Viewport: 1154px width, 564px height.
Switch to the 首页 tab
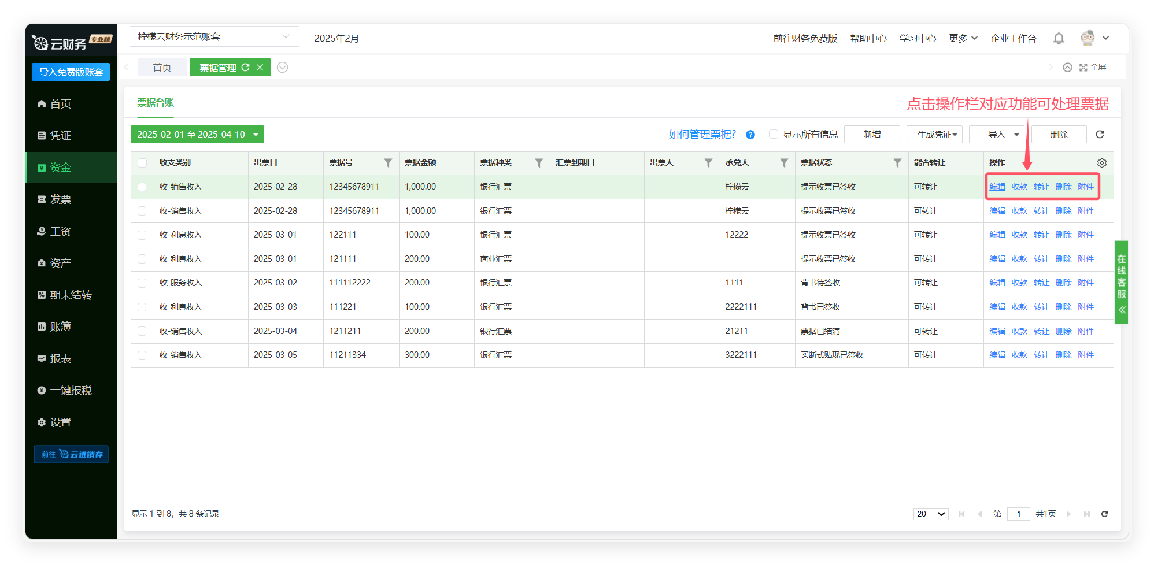(x=162, y=68)
